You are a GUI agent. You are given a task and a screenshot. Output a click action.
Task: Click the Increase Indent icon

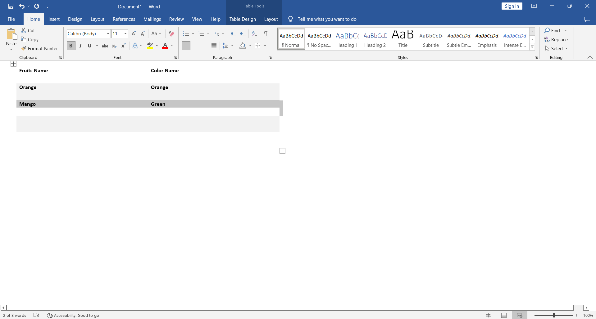tap(243, 33)
